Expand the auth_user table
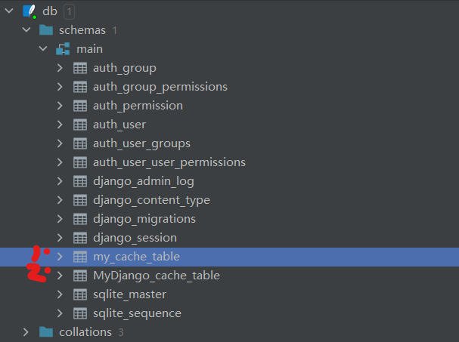Image resolution: width=459 pixels, height=342 pixels. (x=60, y=125)
